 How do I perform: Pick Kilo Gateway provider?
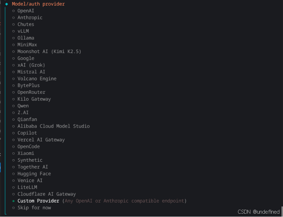(x=32, y=99)
